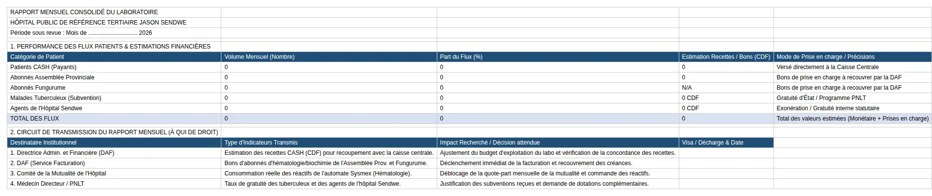Select the 'Volume Mensuel (Nombre)' column header
The width and height of the screenshot is (932, 196).
[329, 57]
